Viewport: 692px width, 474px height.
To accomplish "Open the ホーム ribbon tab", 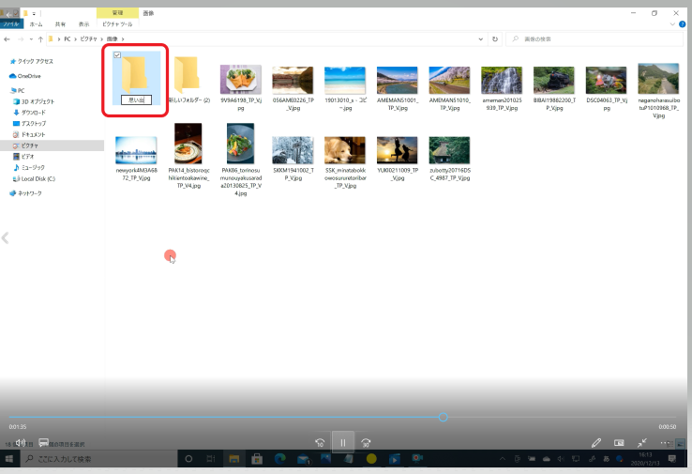I will coord(36,24).
